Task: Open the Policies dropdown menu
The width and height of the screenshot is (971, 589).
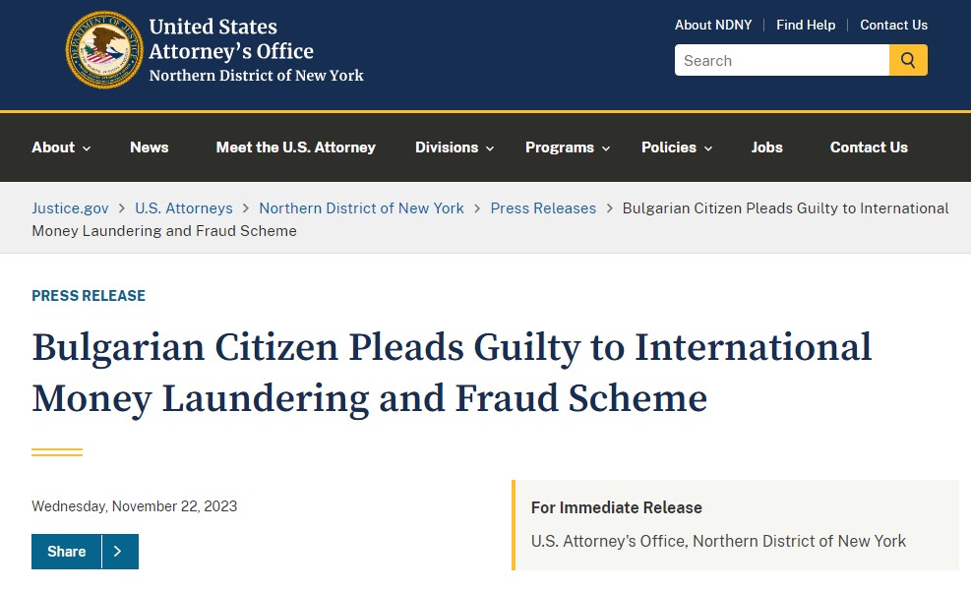Action: point(677,147)
